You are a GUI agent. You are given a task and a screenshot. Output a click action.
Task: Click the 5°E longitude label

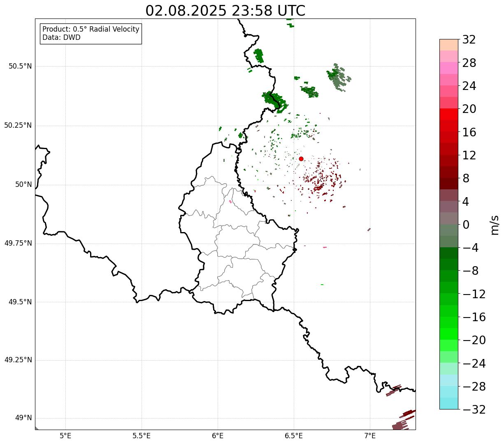pyautogui.click(x=65, y=435)
